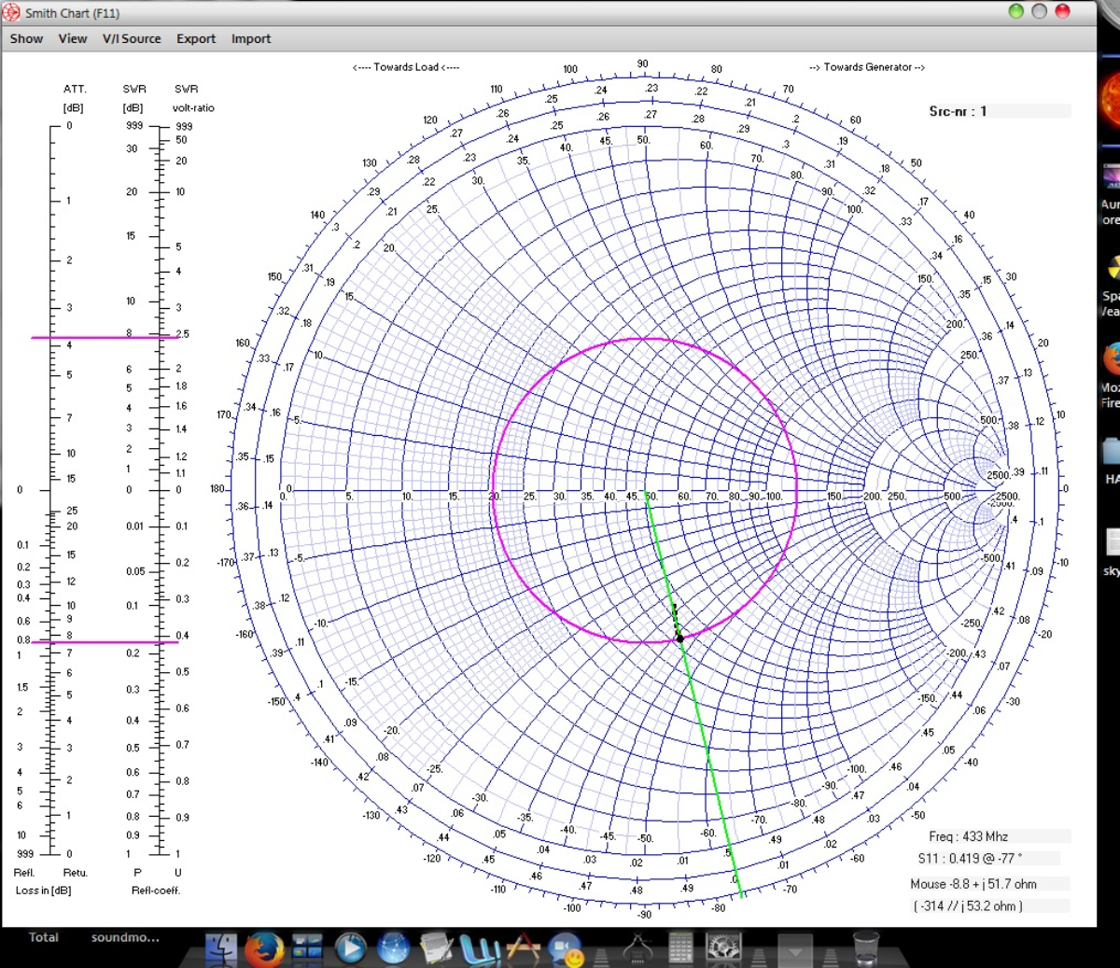Open the blue globe network icon in dock
Viewport: 1120px width, 968px height.
393,948
